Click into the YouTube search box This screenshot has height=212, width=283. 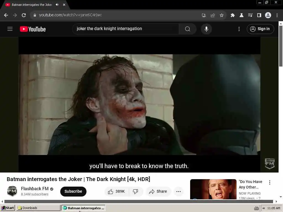tap(126, 29)
